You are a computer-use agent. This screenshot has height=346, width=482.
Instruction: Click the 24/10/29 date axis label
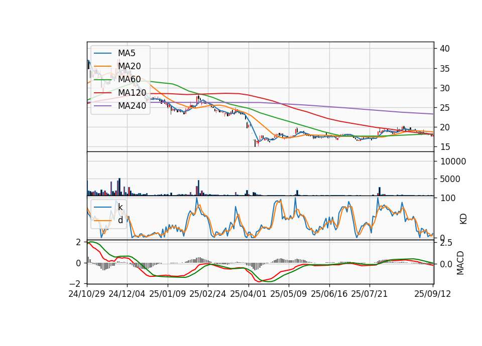(x=87, y=294)
